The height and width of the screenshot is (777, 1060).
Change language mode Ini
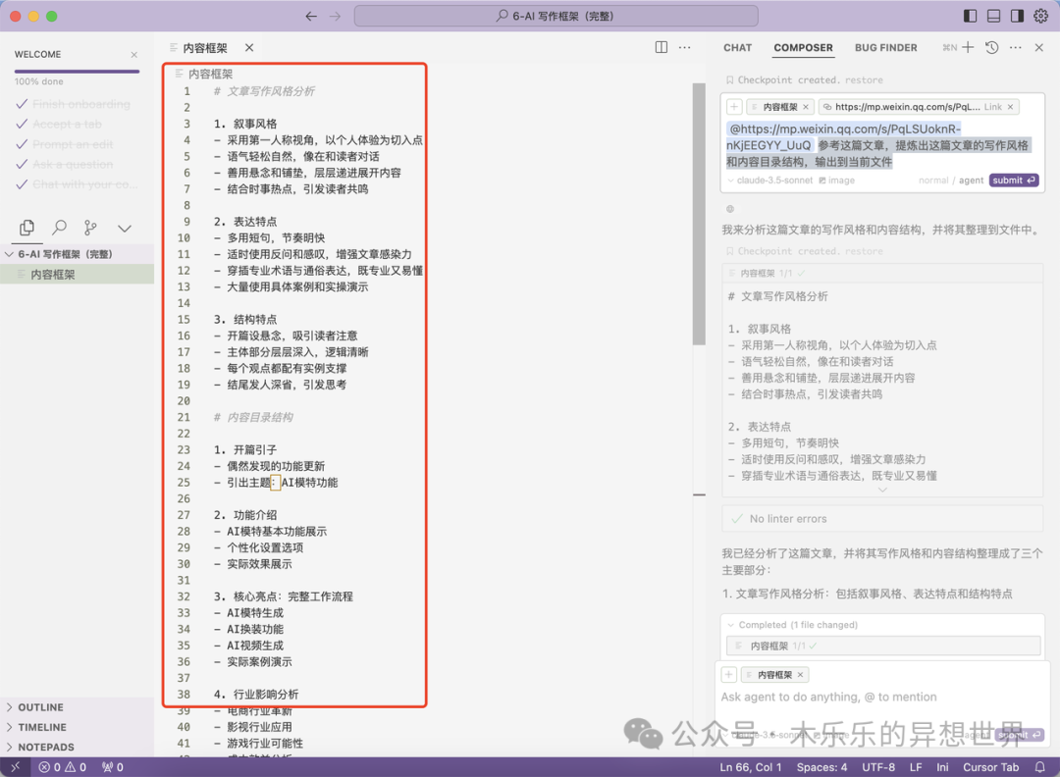tap(942, 767)
